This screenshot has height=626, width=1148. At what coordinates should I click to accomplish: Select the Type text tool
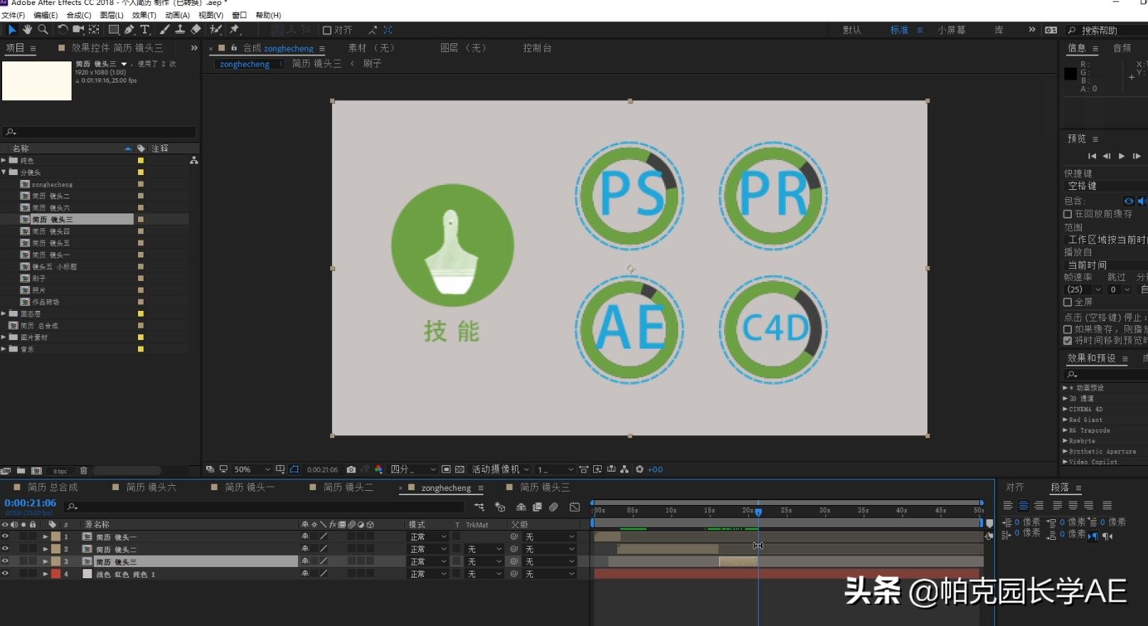pyautogui.click(x=144, y=30)
